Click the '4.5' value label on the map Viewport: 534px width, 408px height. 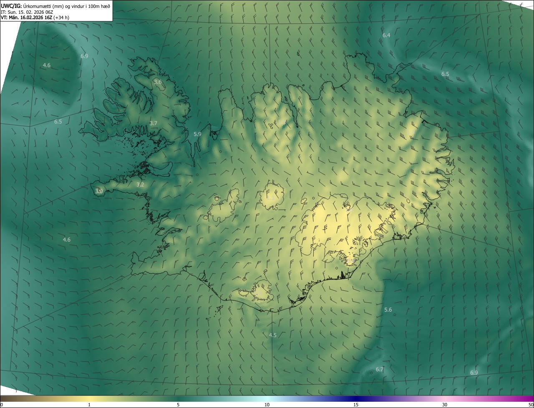click(x=272, y=335)
